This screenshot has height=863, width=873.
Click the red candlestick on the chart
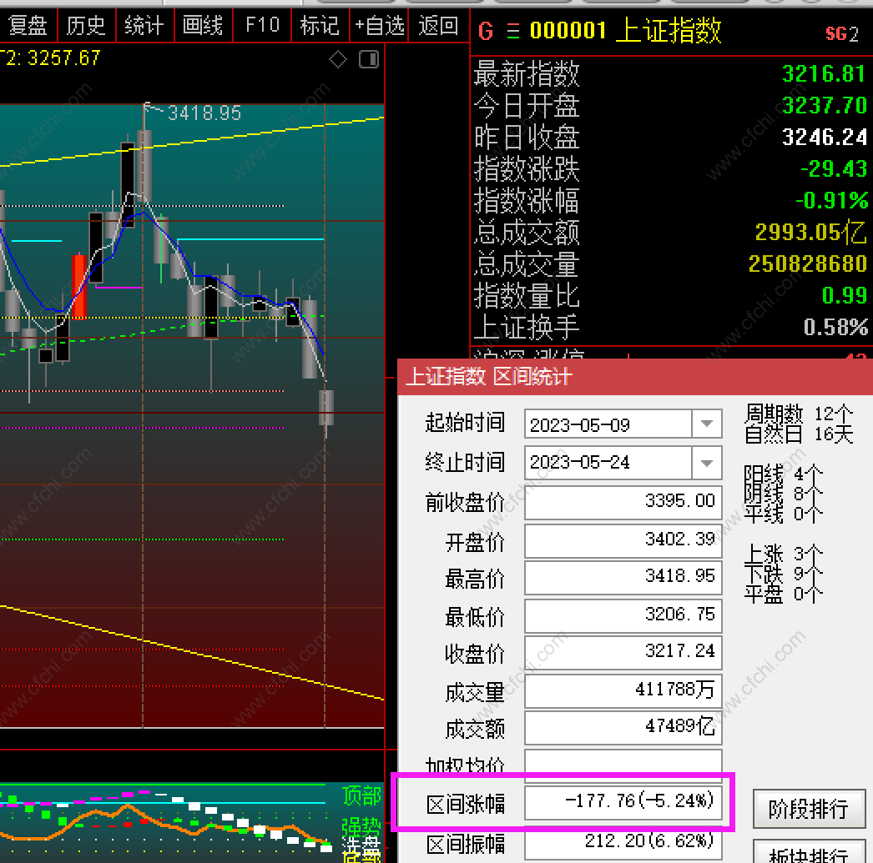click(x=79, y=286)
